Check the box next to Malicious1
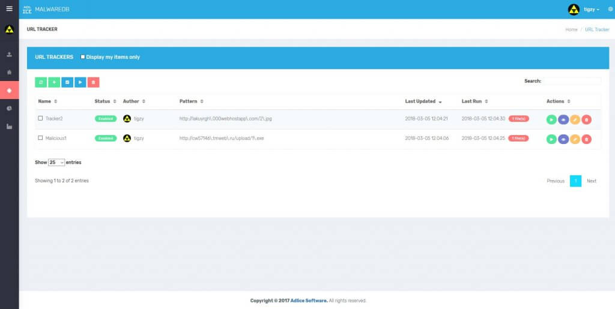The height and width of the screenshot is (309, 615). pos(40,138)
